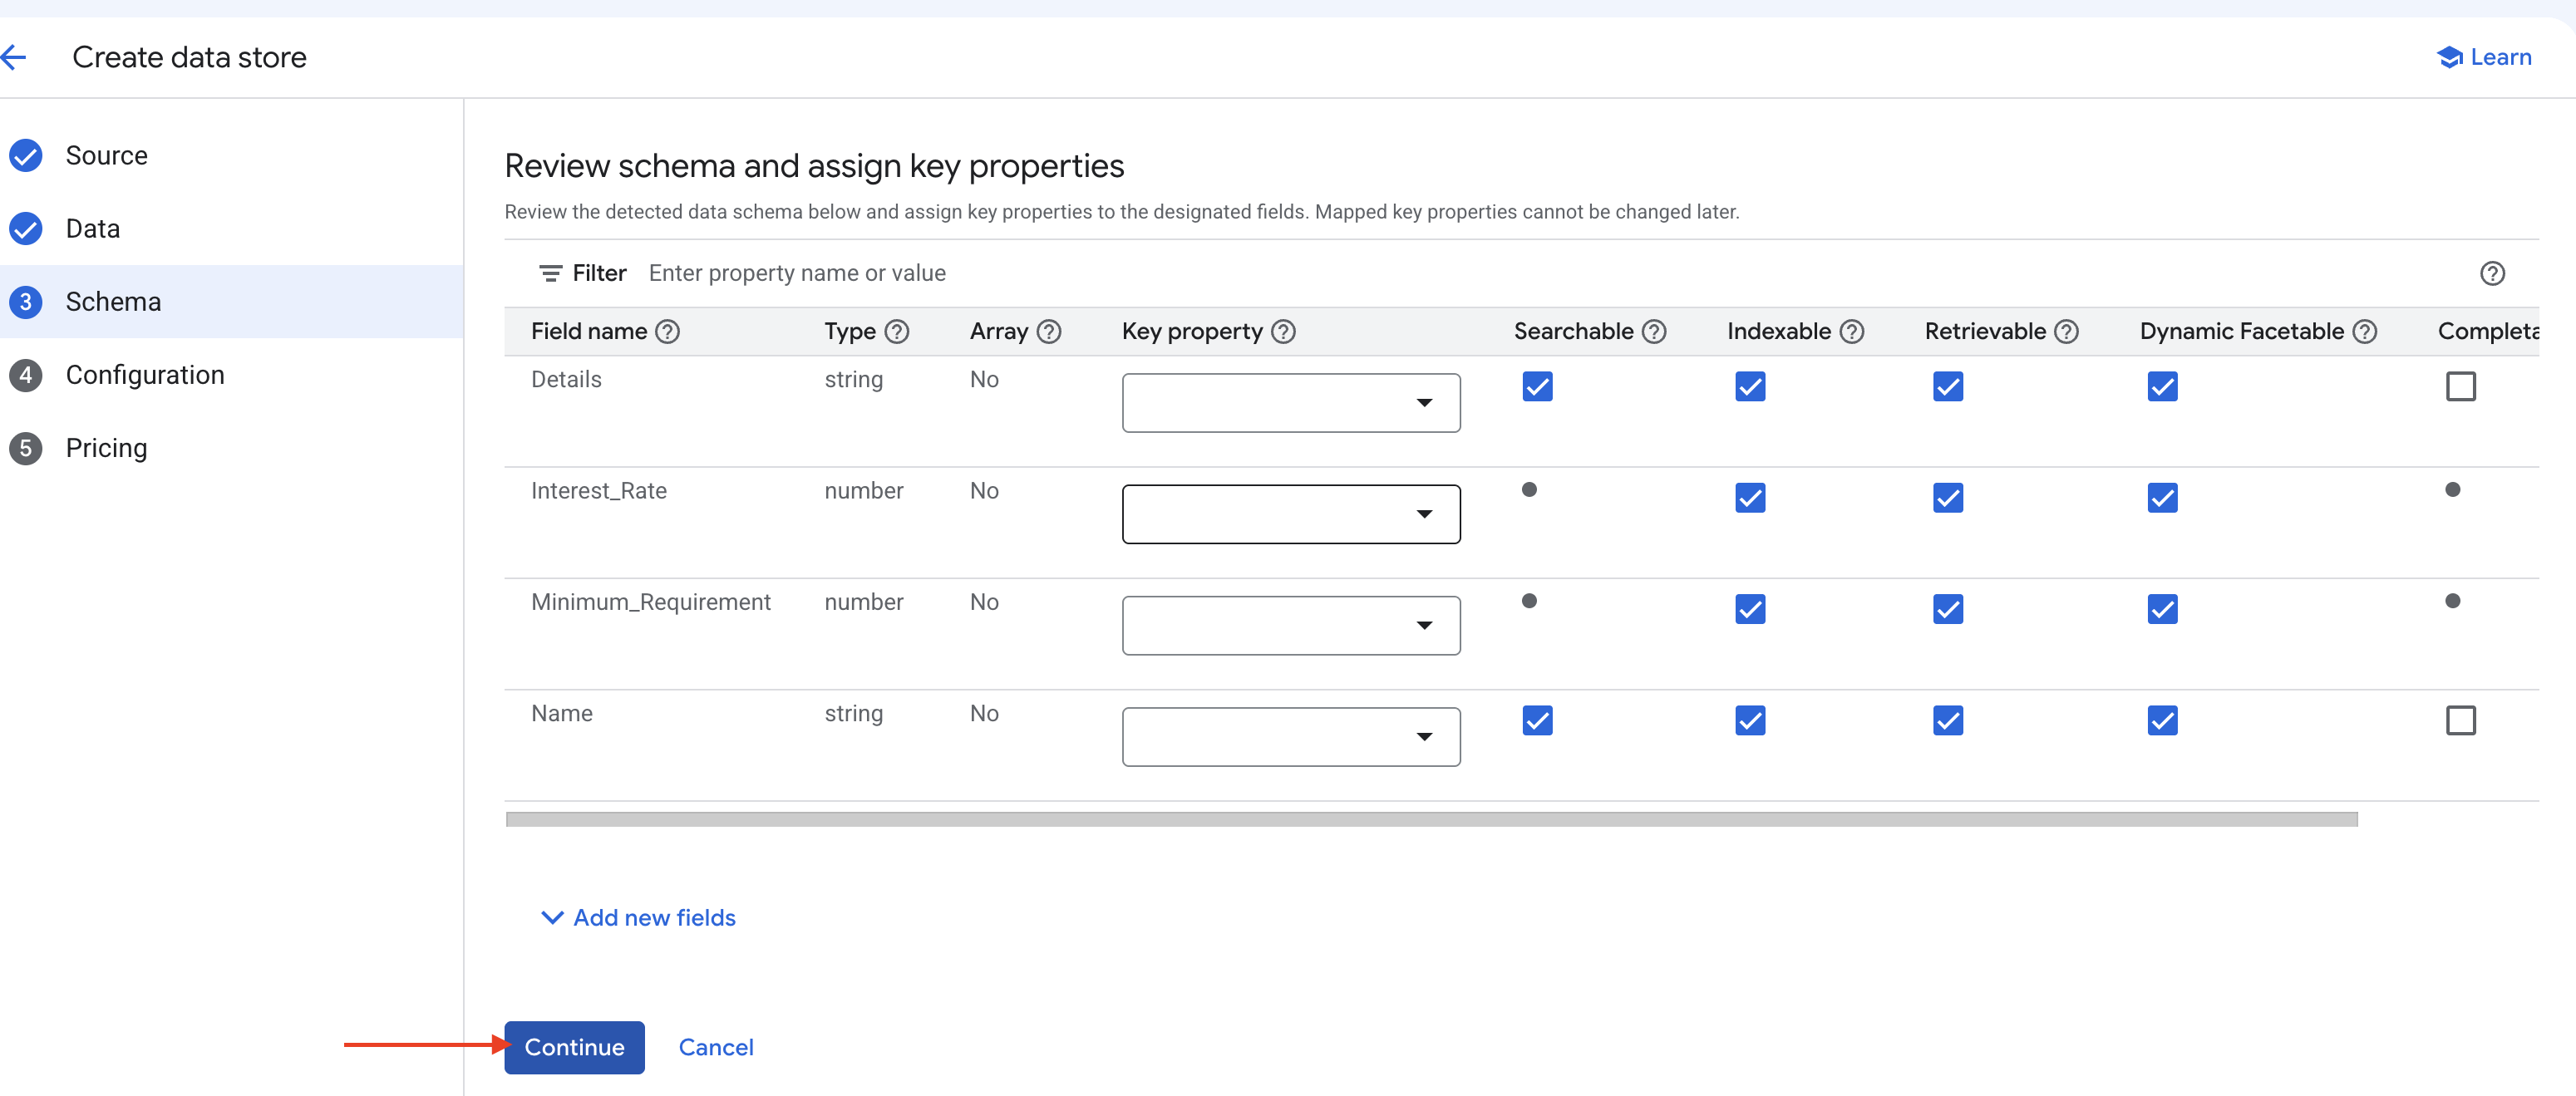This screenshot has width=2576, height=1096.
Task: Click the back arrow beside Create data store
Action: coord(14,57)
